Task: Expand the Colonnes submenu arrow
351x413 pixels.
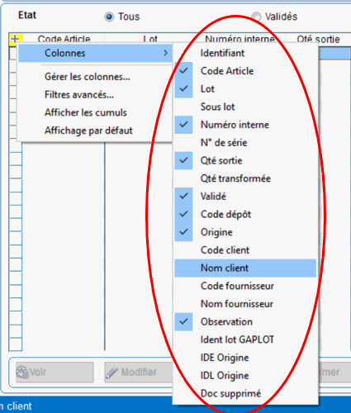Action: pyautogui.click(x=165, y=53)
